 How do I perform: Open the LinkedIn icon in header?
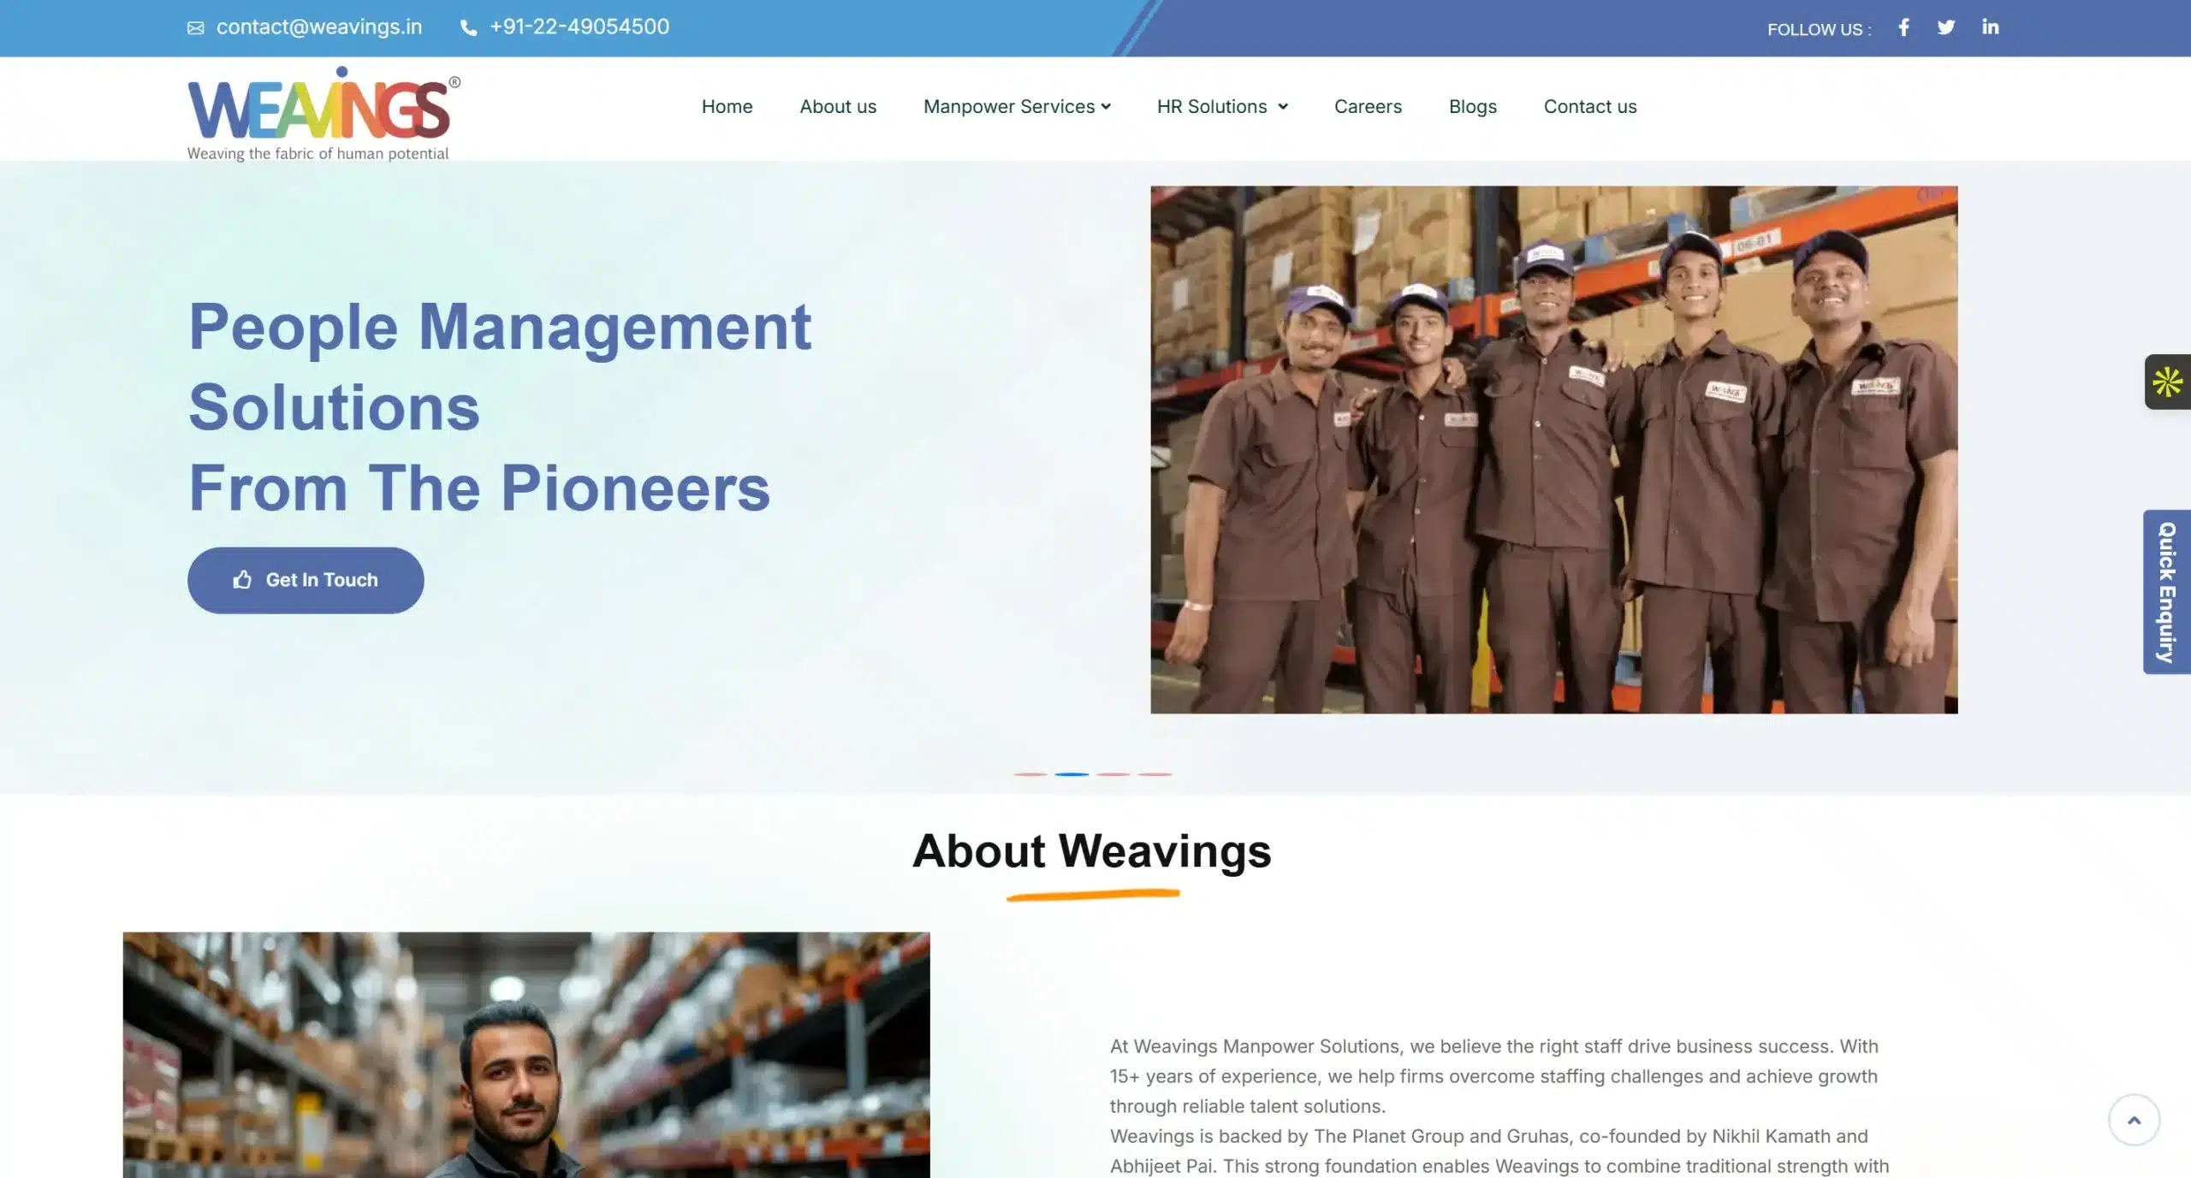[x=1990, y=27]
